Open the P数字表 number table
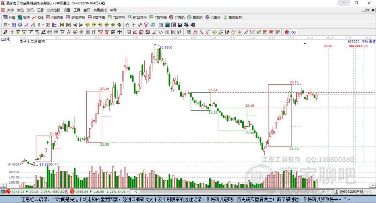Screen dimensions: 376x203 [x=97, y=18]
